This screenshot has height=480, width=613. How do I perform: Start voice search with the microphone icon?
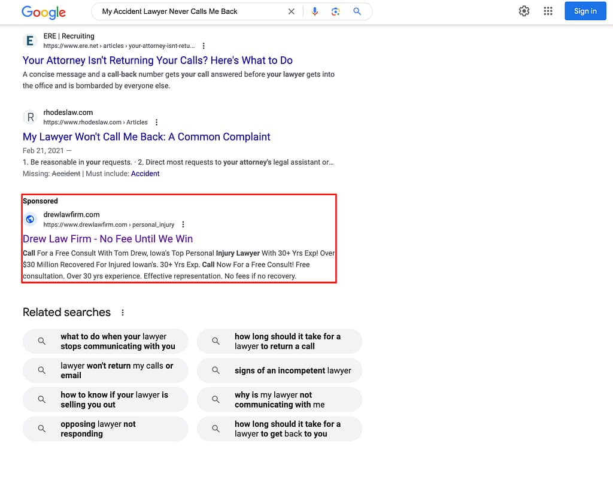click(x=314, y=12)
